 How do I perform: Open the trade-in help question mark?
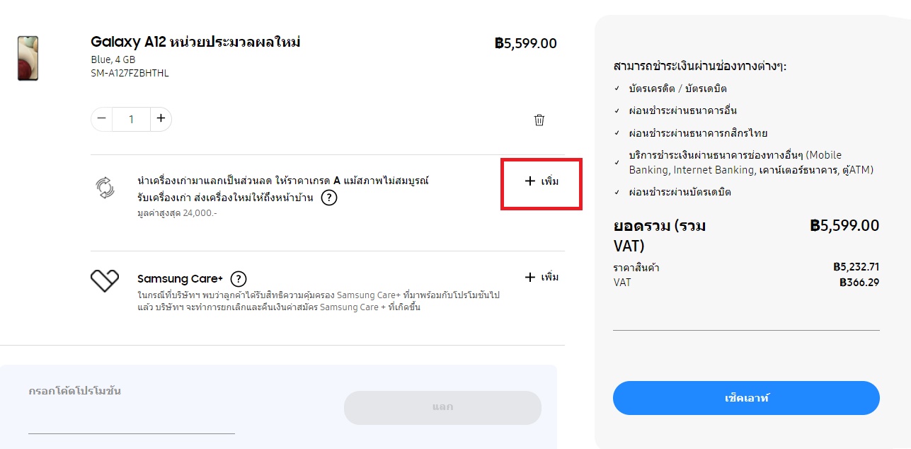(328, 198)
